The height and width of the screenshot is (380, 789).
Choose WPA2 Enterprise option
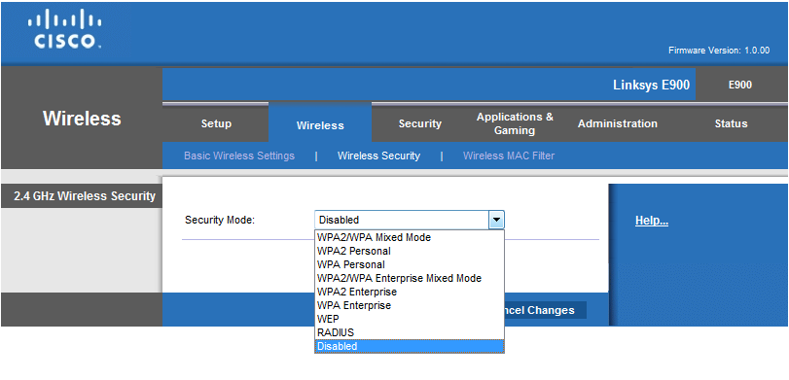(409, 292)
